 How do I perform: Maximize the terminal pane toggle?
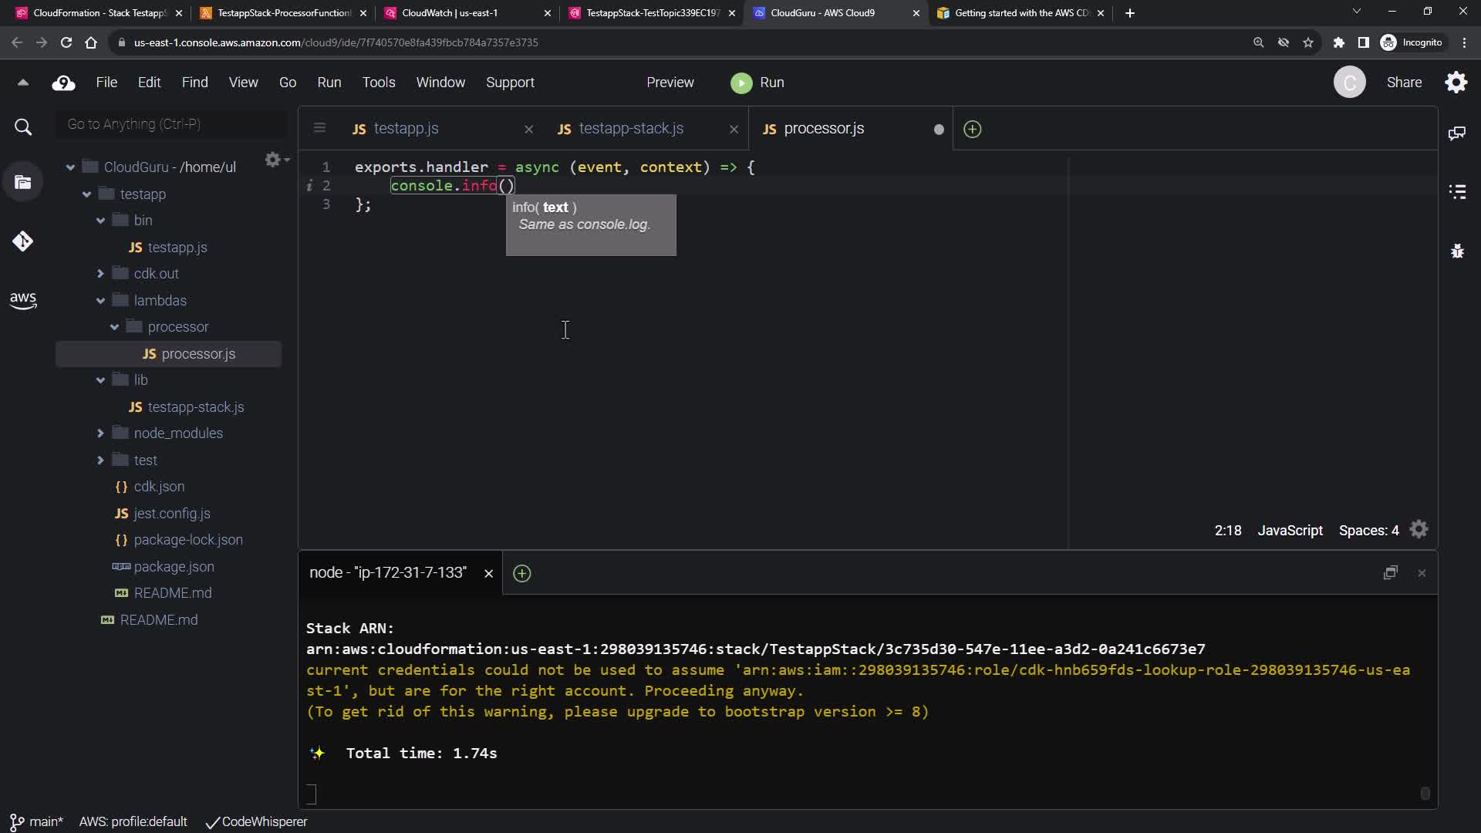1390,573
